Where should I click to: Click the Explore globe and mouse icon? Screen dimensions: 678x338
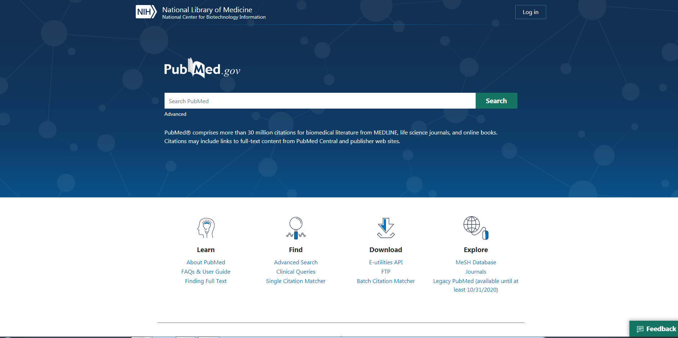click(476, 228)
